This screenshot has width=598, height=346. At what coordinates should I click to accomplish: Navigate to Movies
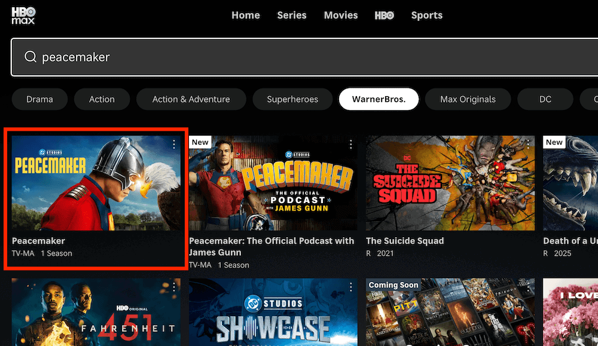click(341, 16)
